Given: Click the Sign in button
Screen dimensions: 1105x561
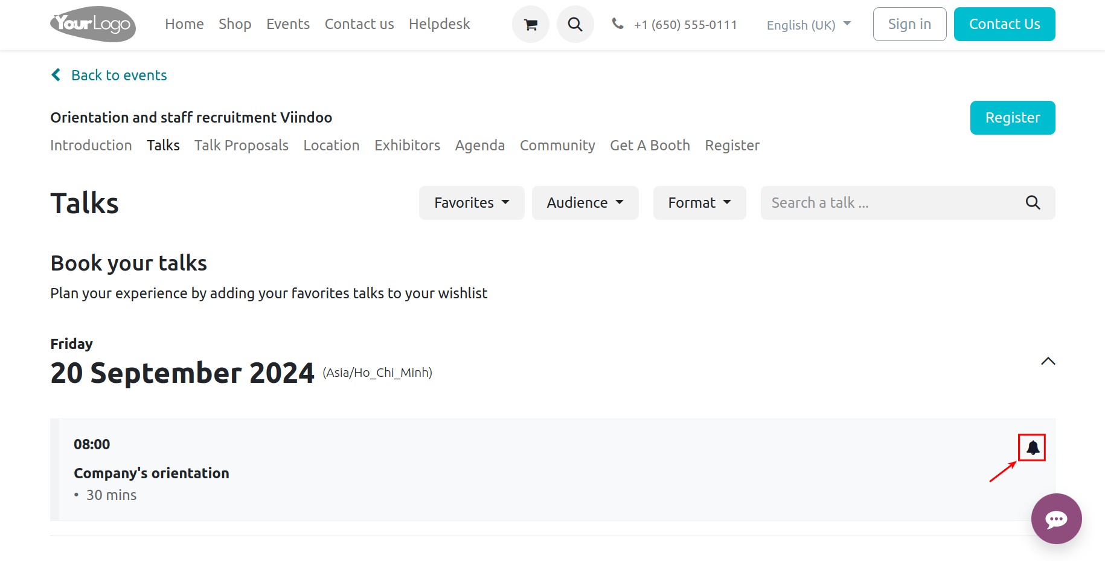Looking at the screenshot, I should [x=909, y=24].
